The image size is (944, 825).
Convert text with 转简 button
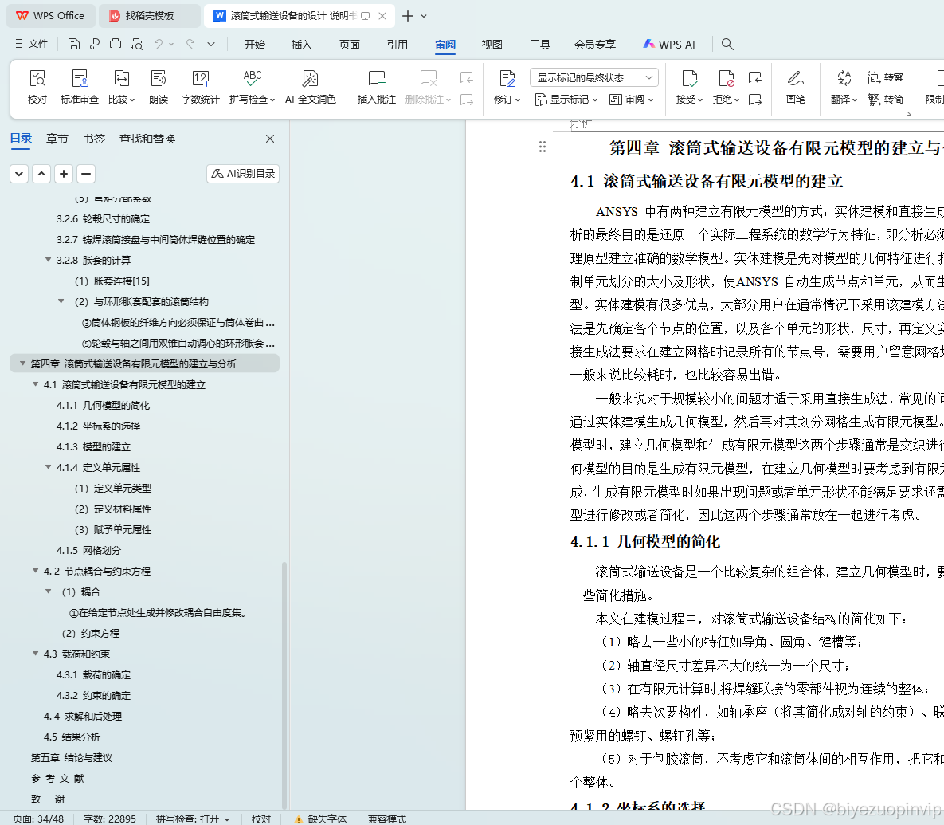click(886, 100)
